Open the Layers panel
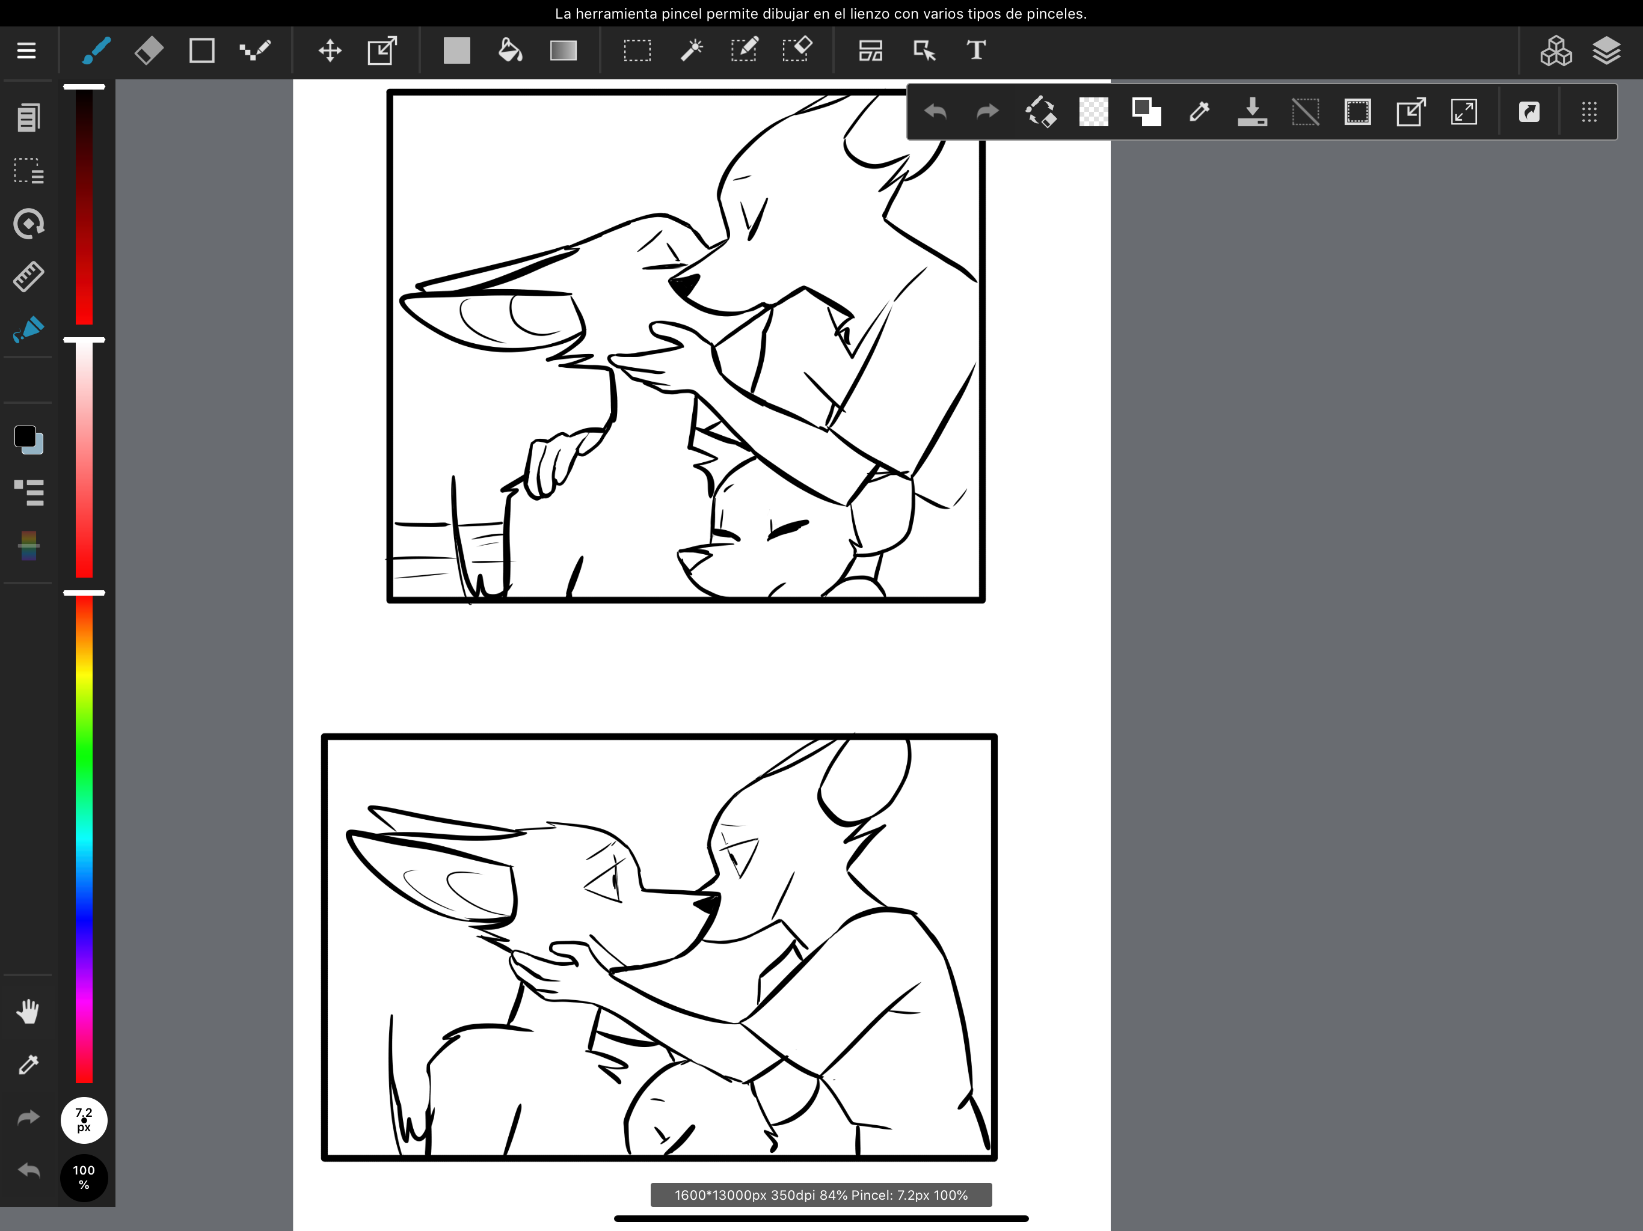This screenshot has height=1231, width=1643. 1606,50
